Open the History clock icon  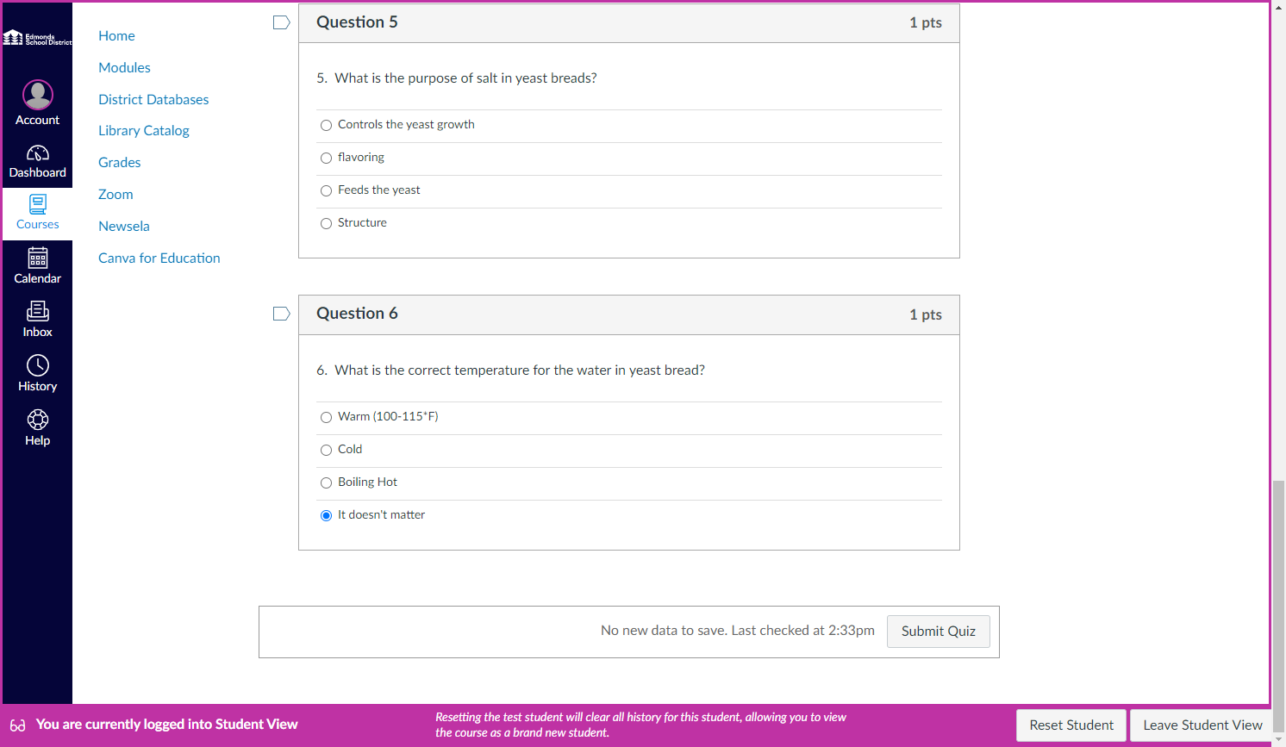pos(38,365)
